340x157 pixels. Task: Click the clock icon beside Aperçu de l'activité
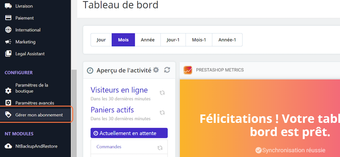(x=90, y=70)
